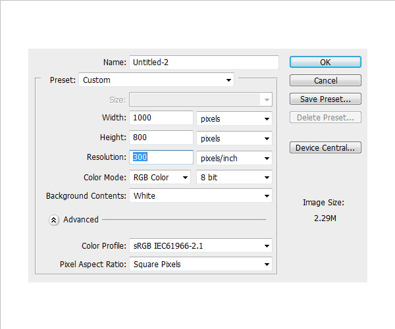Click the Height value field
This screenshot has width=395, height=329.
coord(161,138)
